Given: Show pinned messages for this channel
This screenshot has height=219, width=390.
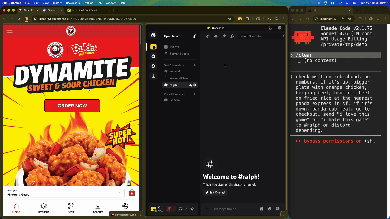Looking at the screenshot, I should 224,36.
